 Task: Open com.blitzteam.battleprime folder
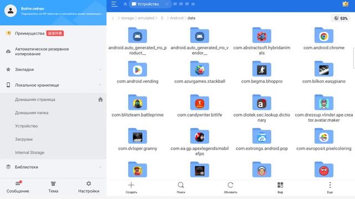[138, 106]
